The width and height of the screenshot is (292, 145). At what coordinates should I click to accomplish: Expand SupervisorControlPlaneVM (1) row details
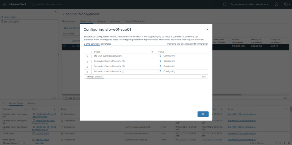point(88,72)
